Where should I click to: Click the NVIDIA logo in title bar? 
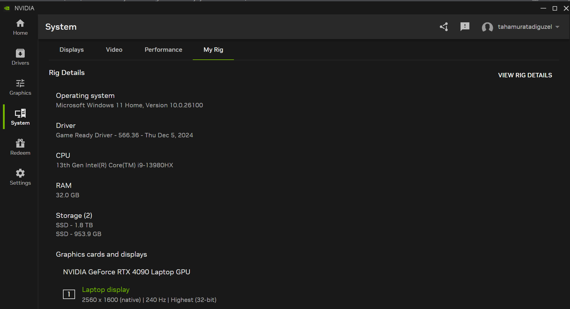7,8
